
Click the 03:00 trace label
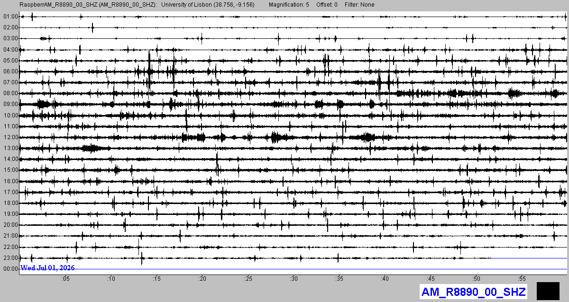coord(10,38)
